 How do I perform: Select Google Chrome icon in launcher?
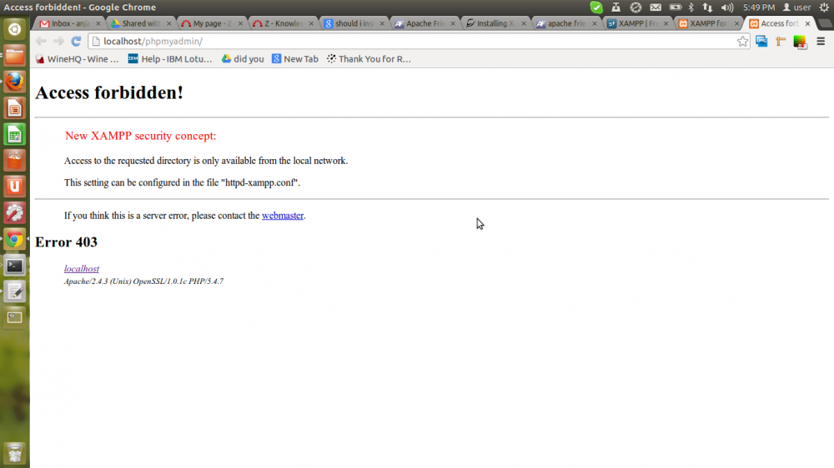pyautogui.click(x=15, y=239)
